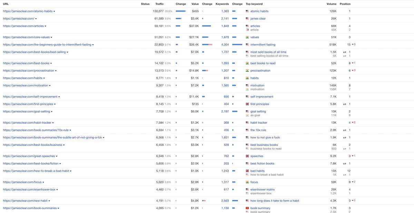Open the /how-to-break-a-bad-habit URL link
The image size is (414, 213).
click(36, 171)
